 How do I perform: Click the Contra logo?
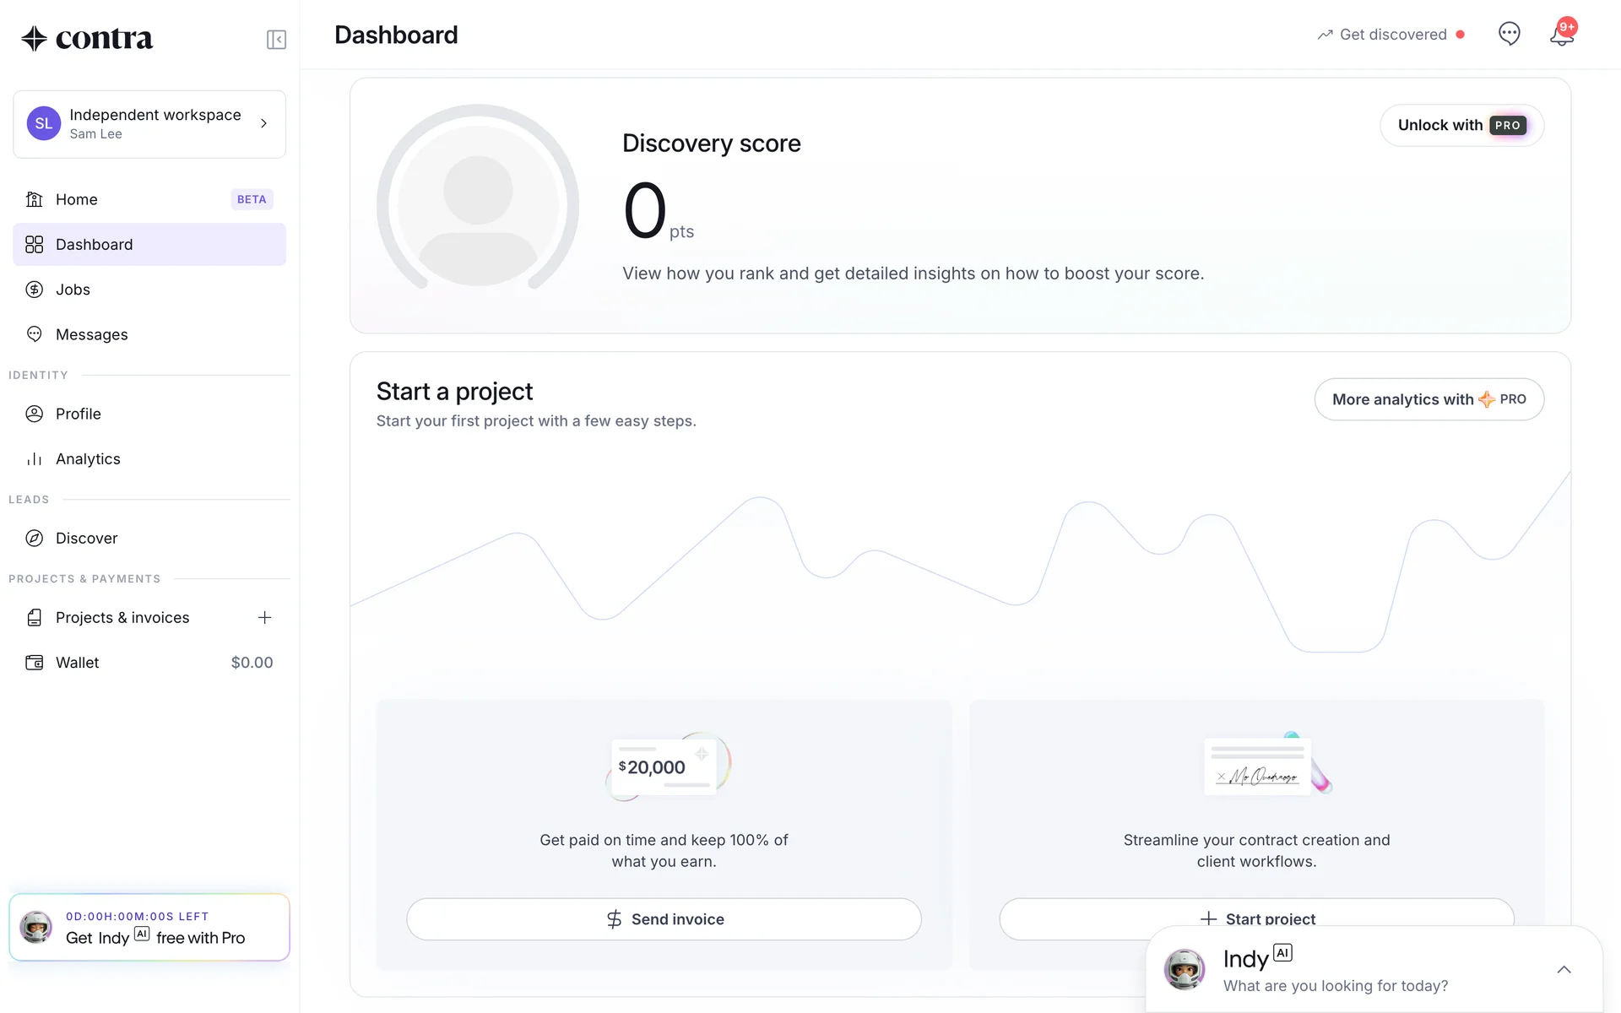pos(87,38)
